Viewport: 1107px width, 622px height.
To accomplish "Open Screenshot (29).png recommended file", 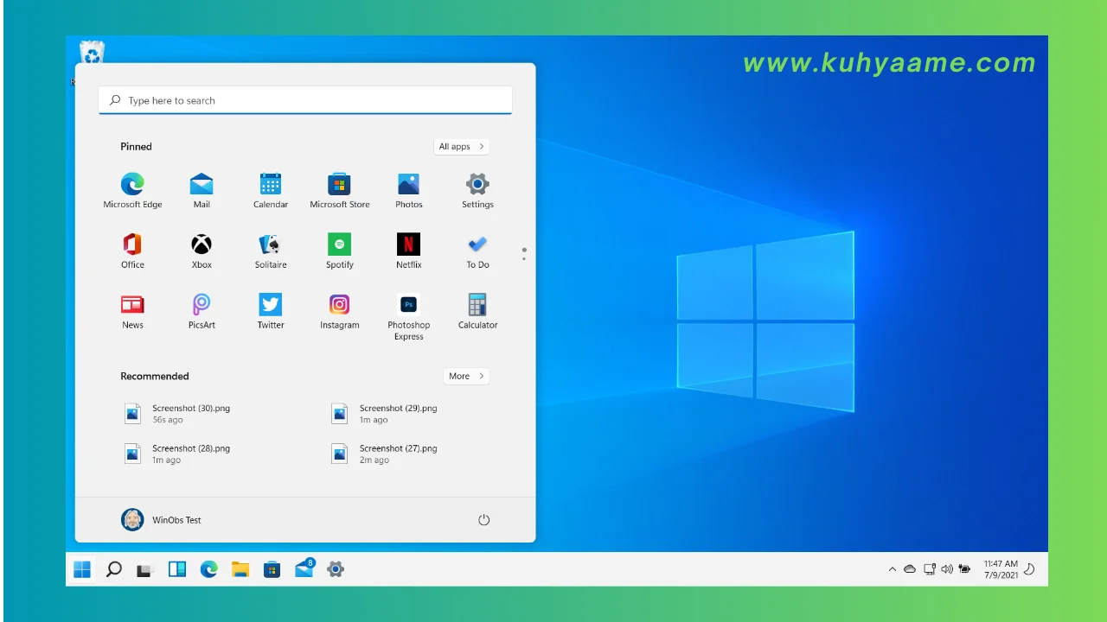I will tap(384, 414).
